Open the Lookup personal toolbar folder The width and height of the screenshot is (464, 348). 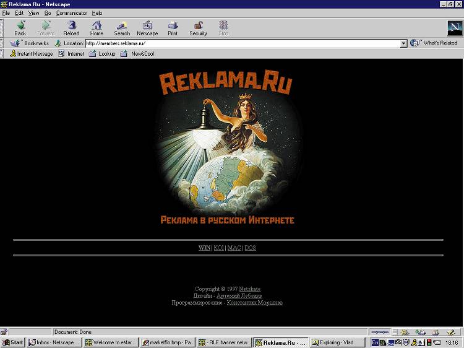102,54
